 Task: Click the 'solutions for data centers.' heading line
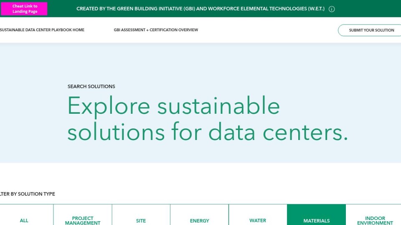tap(207, 132)
